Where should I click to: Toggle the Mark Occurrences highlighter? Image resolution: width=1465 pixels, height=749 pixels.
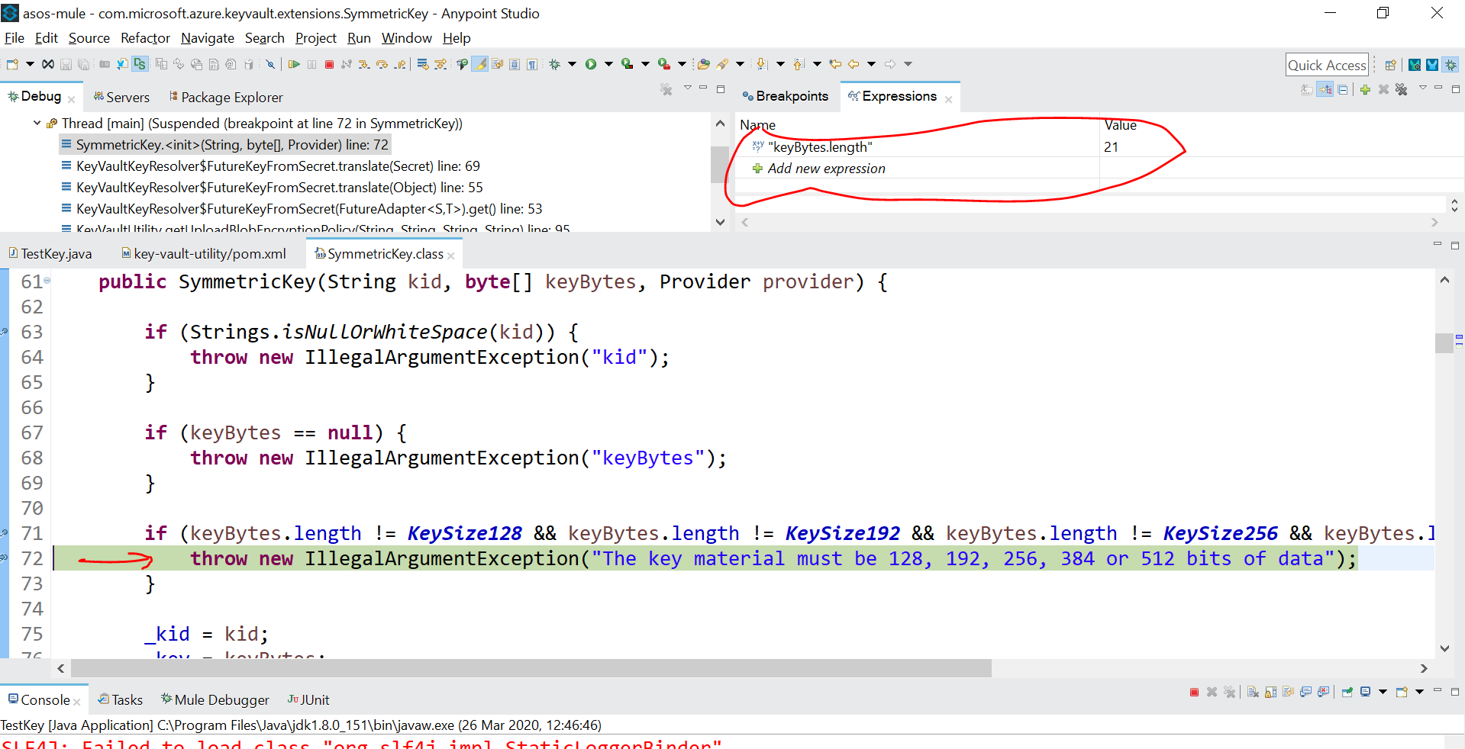pos(479,64)
